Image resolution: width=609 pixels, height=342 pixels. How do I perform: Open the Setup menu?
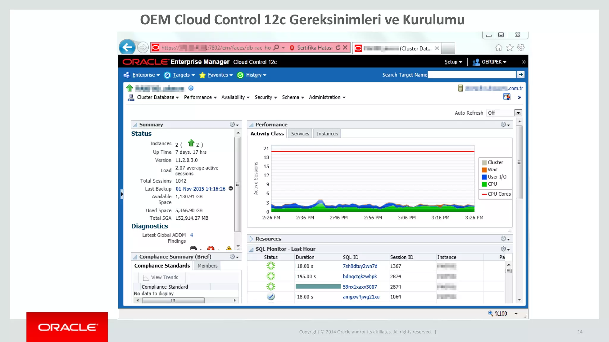tap(453, 62)
